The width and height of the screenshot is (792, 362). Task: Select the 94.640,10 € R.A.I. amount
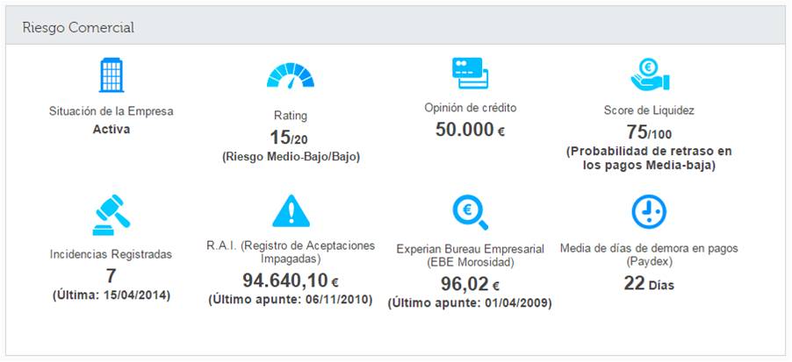(x=291, y=280)
